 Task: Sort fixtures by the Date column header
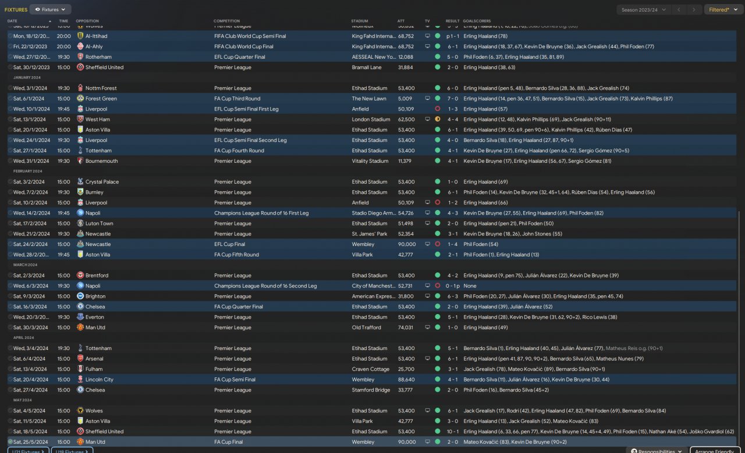12,21
